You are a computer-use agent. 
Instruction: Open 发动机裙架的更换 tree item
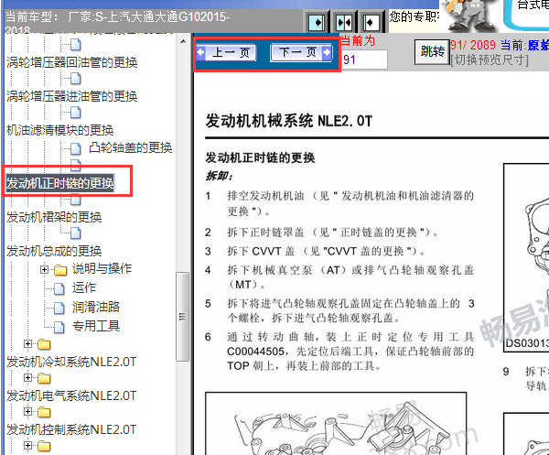click(x=54, y=217)
